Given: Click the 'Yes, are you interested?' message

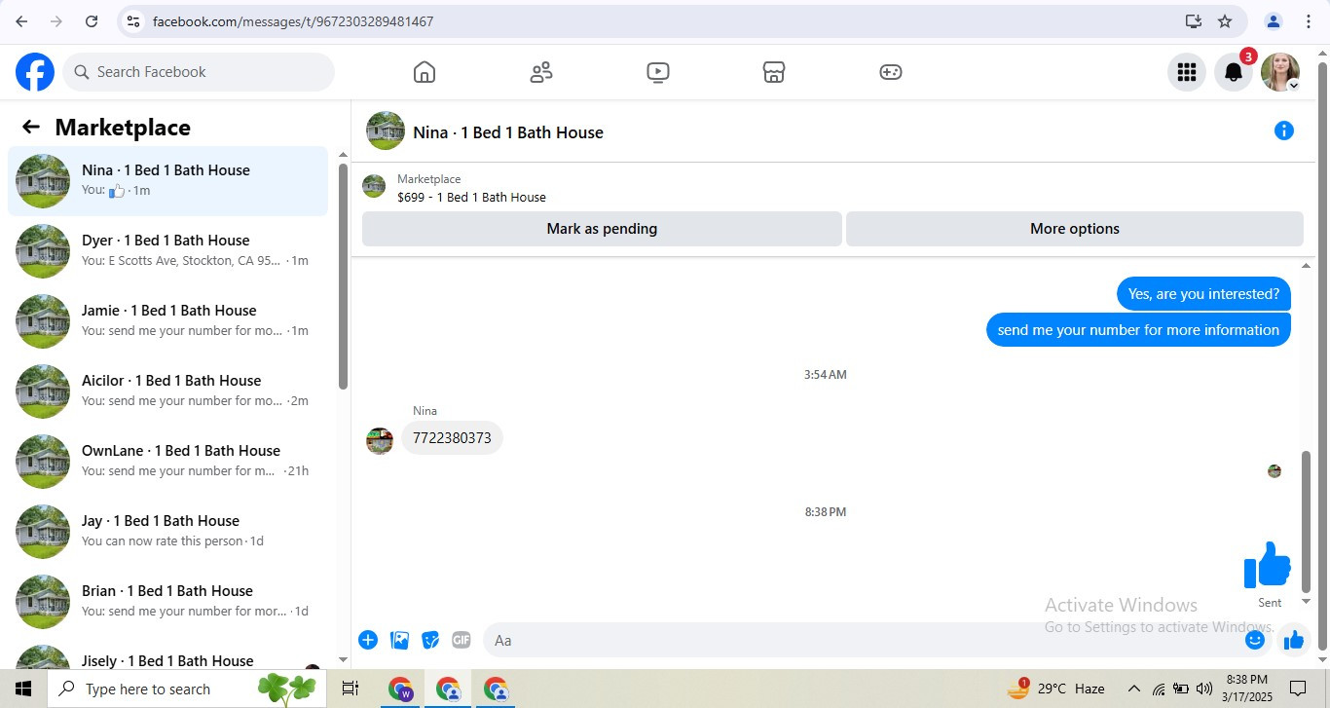Looking at the screenshot, I should 1203,294.
